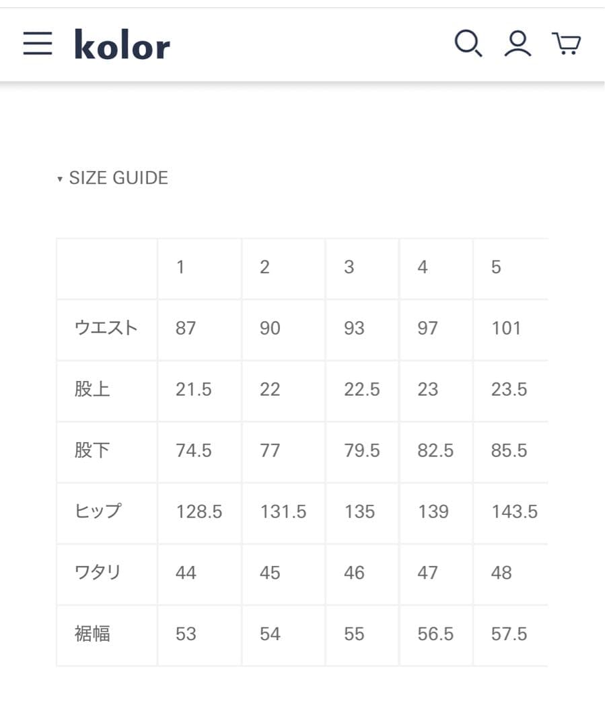
Task: Select the search icon in the header
Action: tap(468, 44)
